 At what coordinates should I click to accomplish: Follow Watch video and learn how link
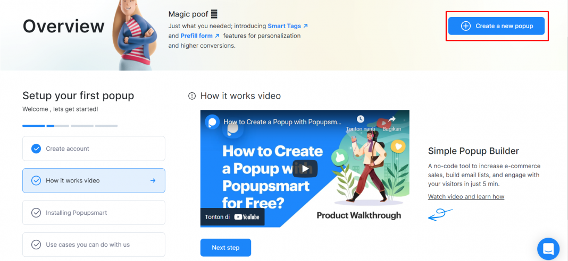pyautogui.click(x=466, y=197)
